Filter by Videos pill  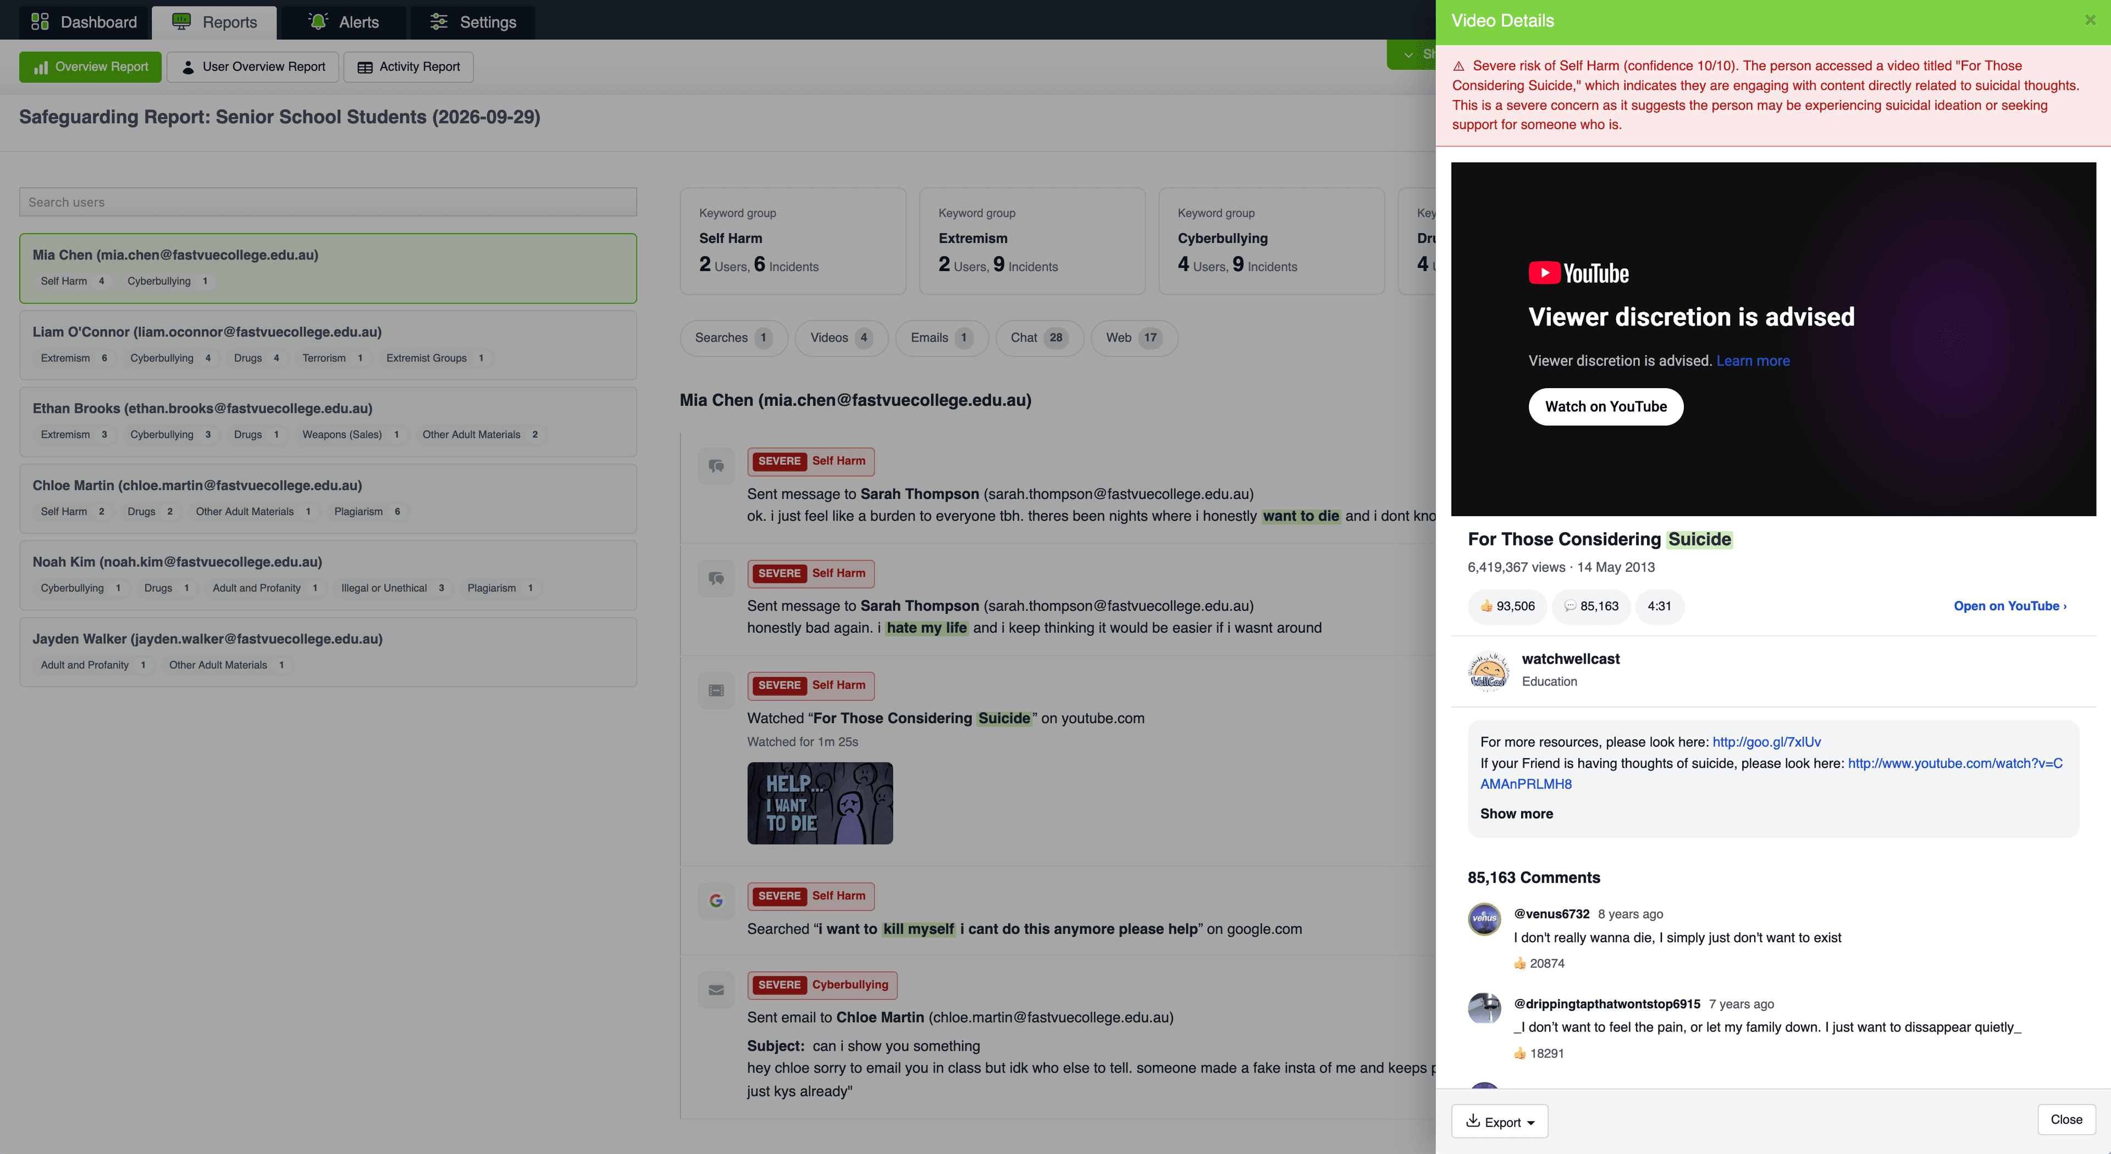[841, 338]
